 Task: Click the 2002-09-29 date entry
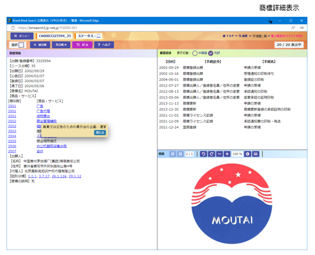click(169, 68)
